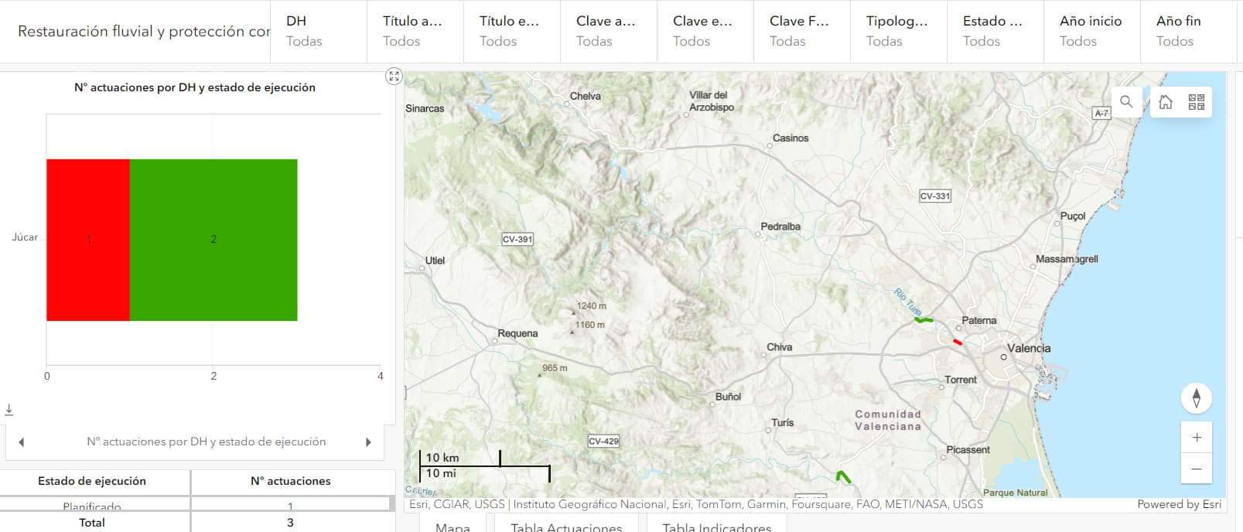Image resolution: width=1243 pixels, height=532 pixels.
Task: Reset map orientation with compass icon
Action: click(x=1196, y=398)
